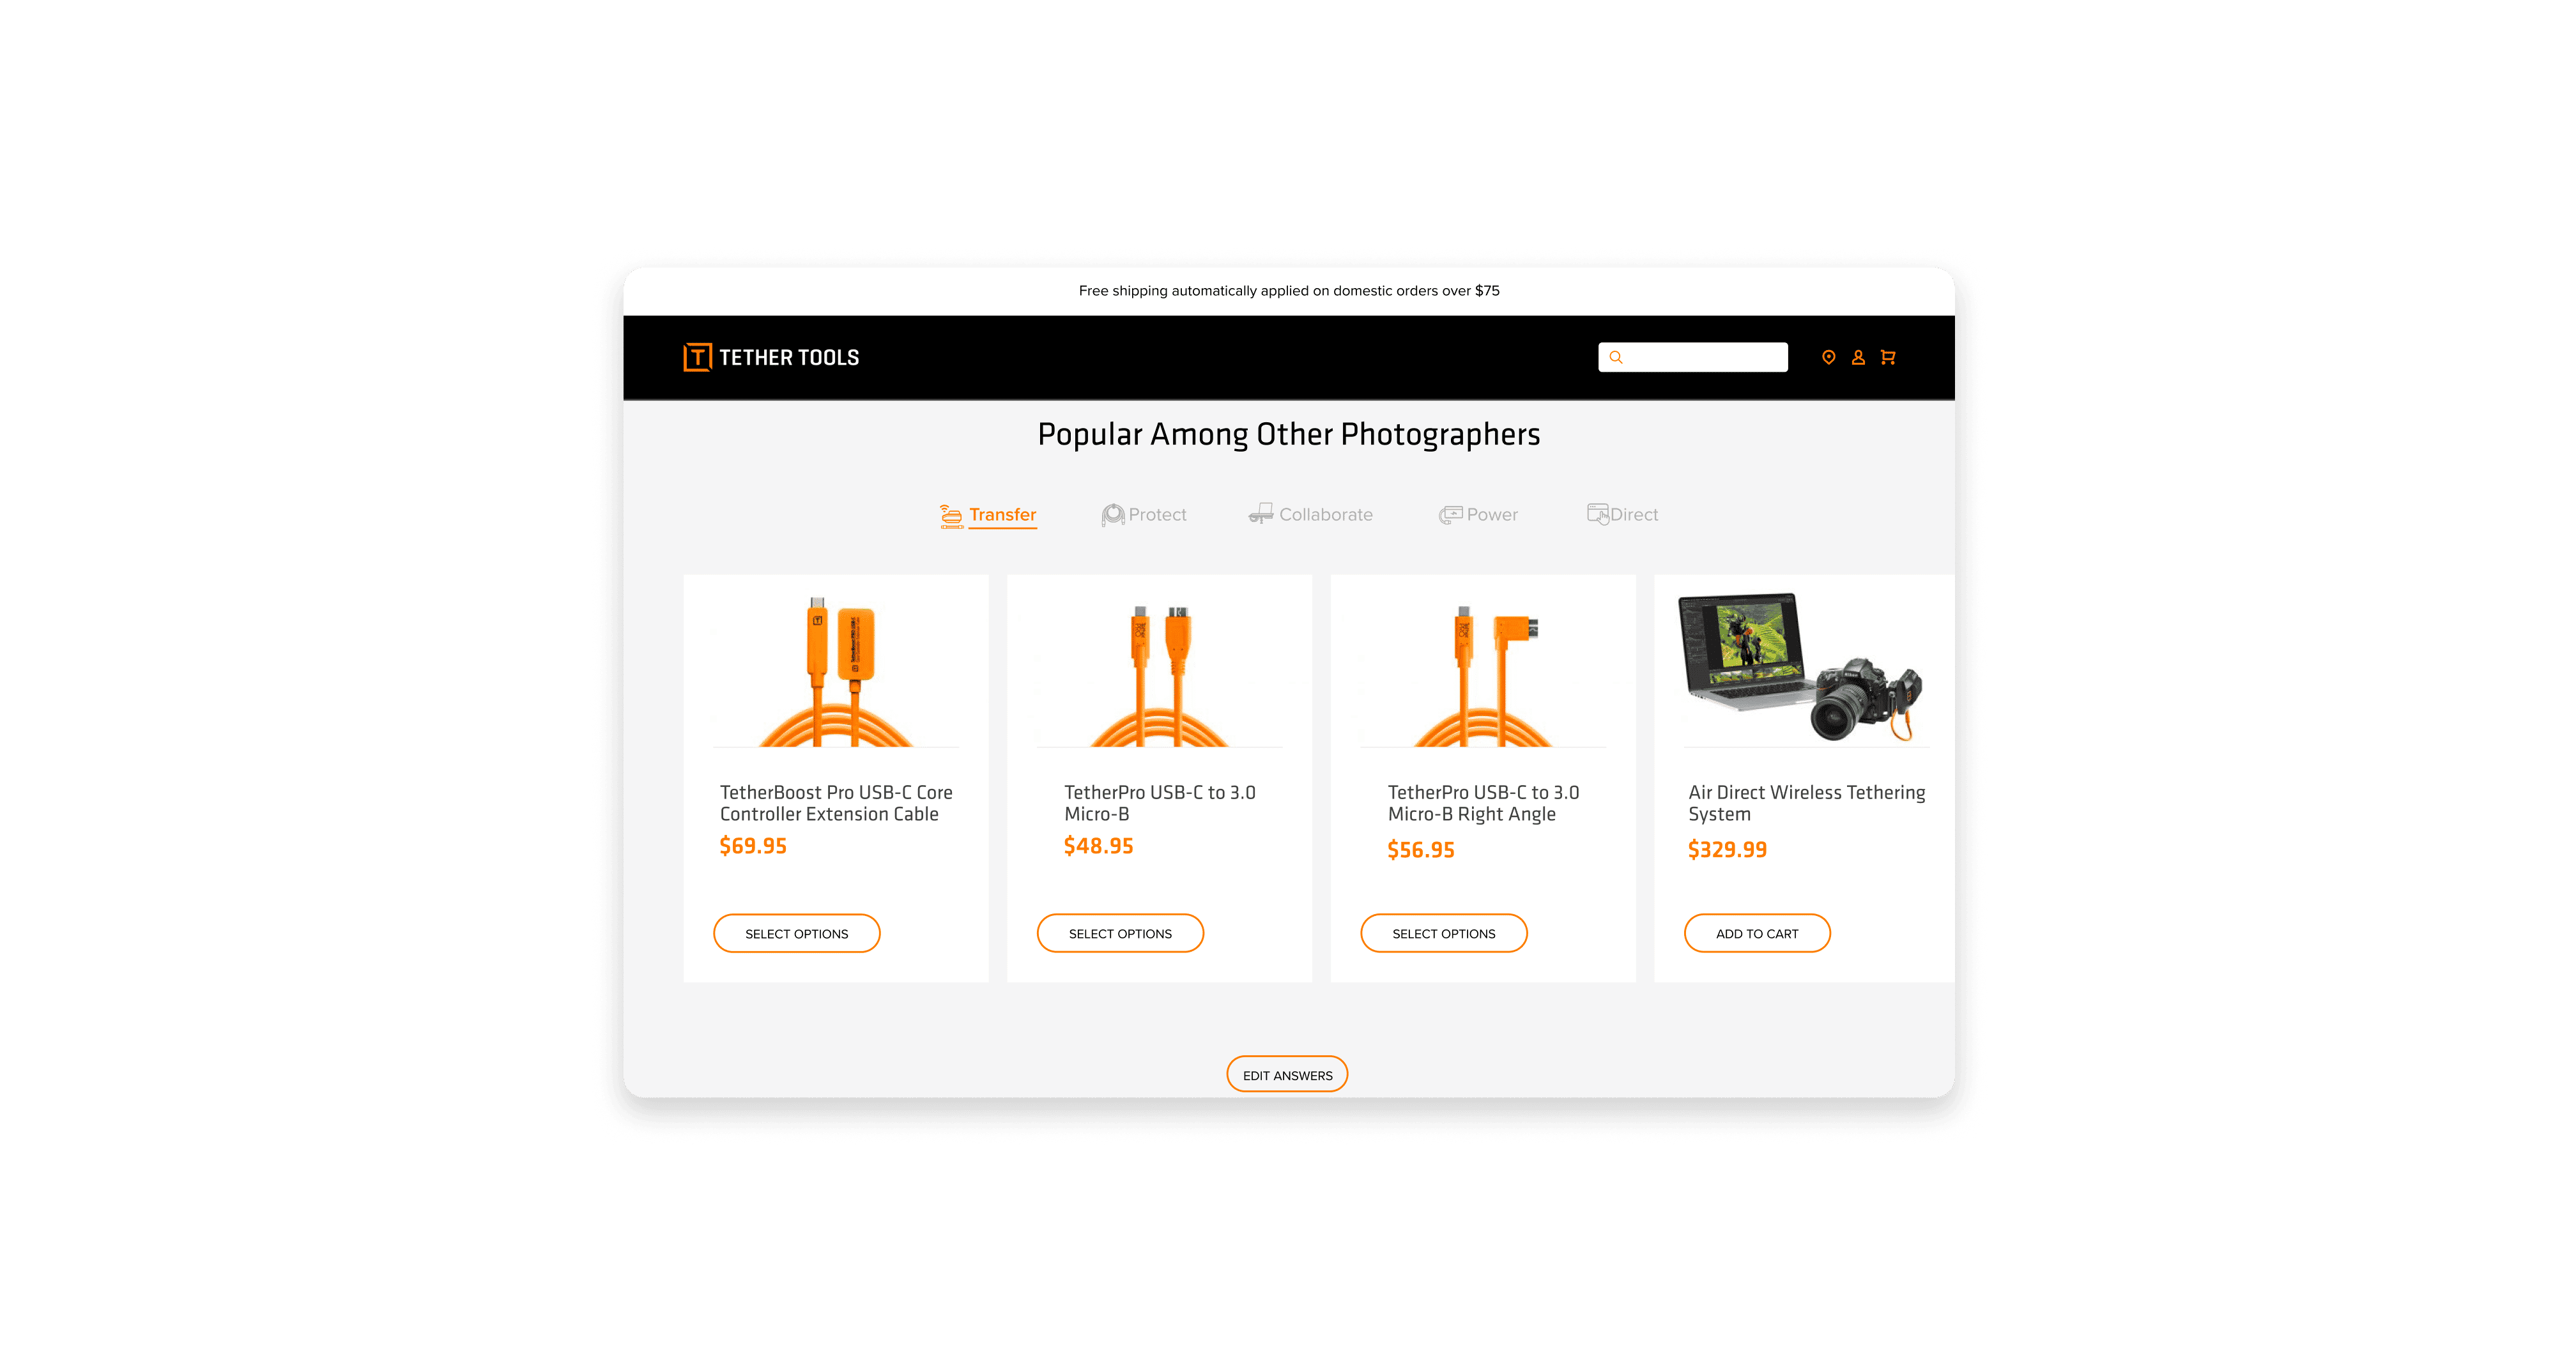Click the Collaborate category icon

tap(1261, 514)
